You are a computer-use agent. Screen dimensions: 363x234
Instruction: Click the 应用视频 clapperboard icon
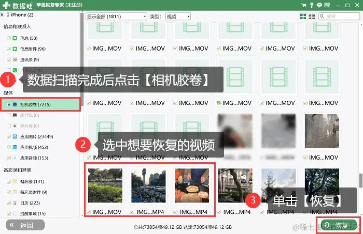coord(15,147)
